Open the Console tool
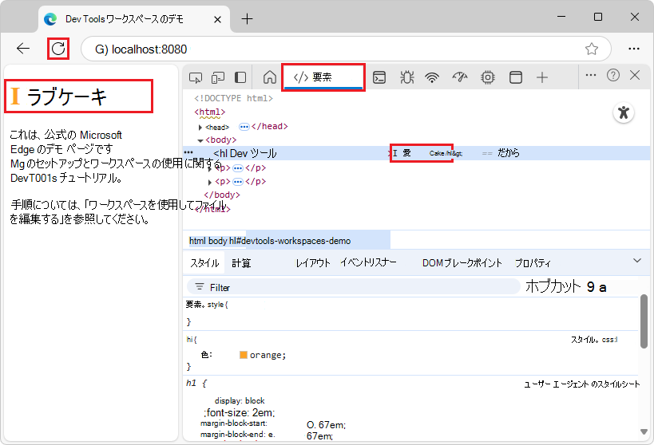This screenshot has height=445, width=654. pyautogui.click(x=379, y=77)
